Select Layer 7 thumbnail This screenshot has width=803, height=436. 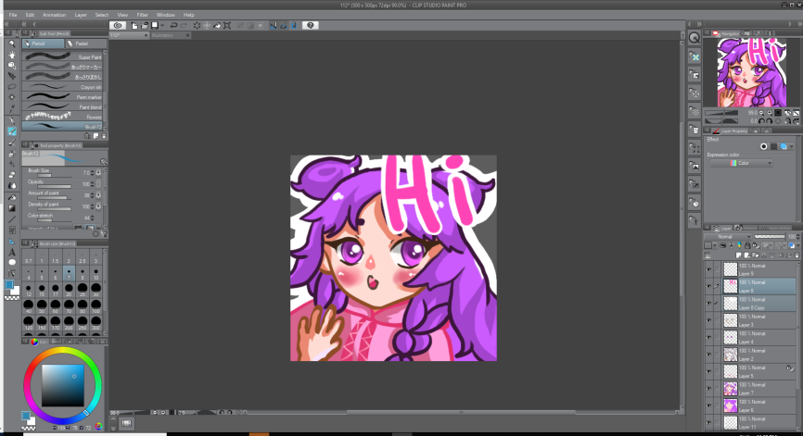(731, 389)
